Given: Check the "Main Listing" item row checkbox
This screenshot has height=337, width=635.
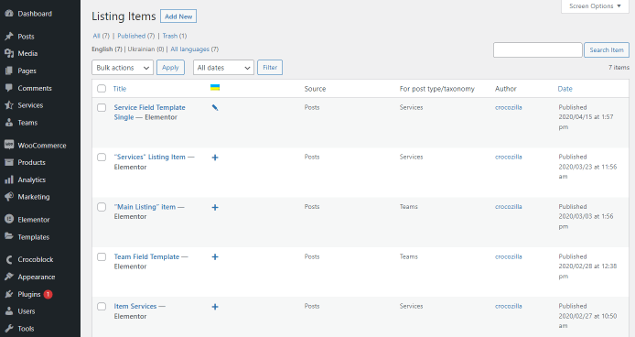Looking at the screenshot, I should (102, 207).
